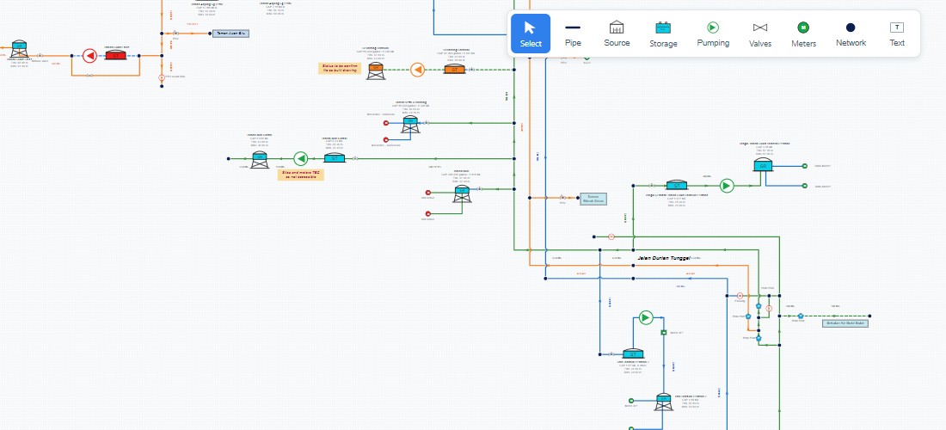Screen dimensions: 946x430
Task: Open the Meters tool
Action: pyautogui.click(x=803, y=34)
